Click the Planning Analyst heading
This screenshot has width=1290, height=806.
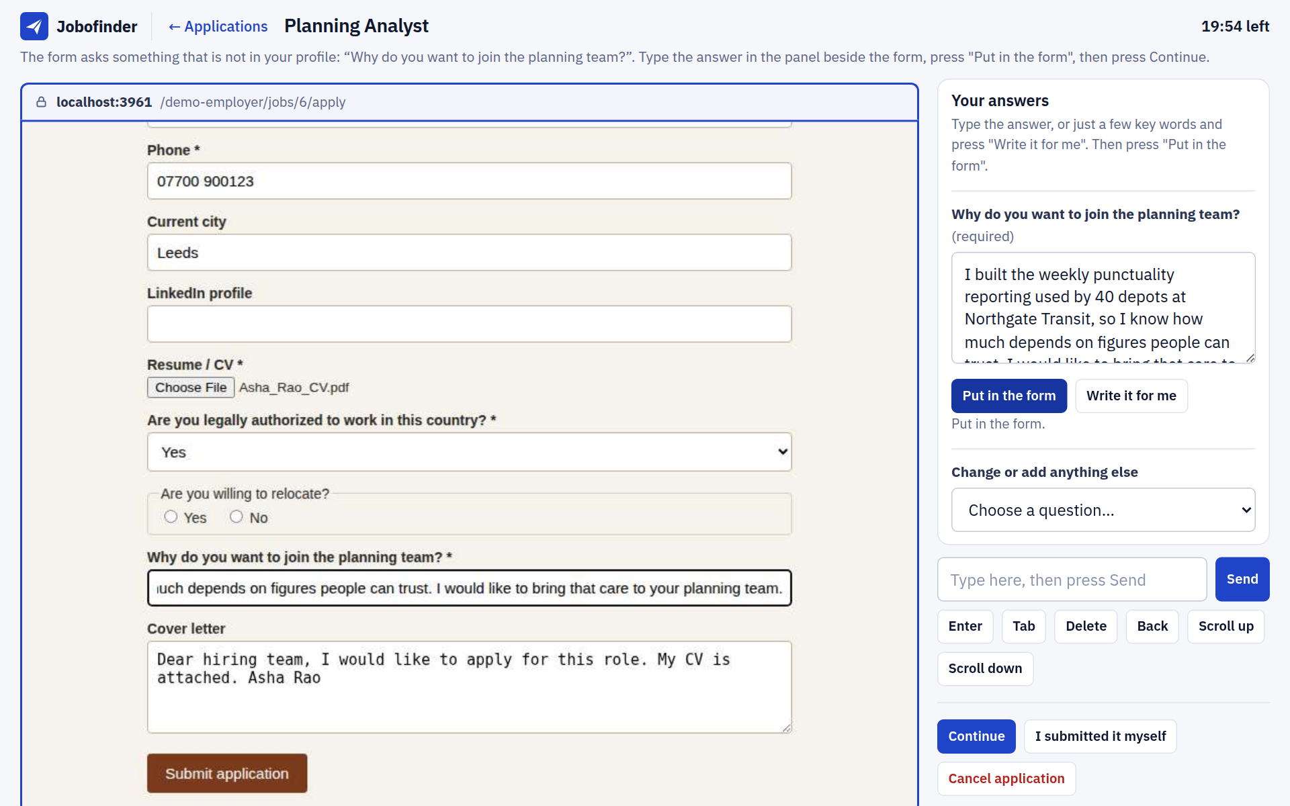(356, 26)
